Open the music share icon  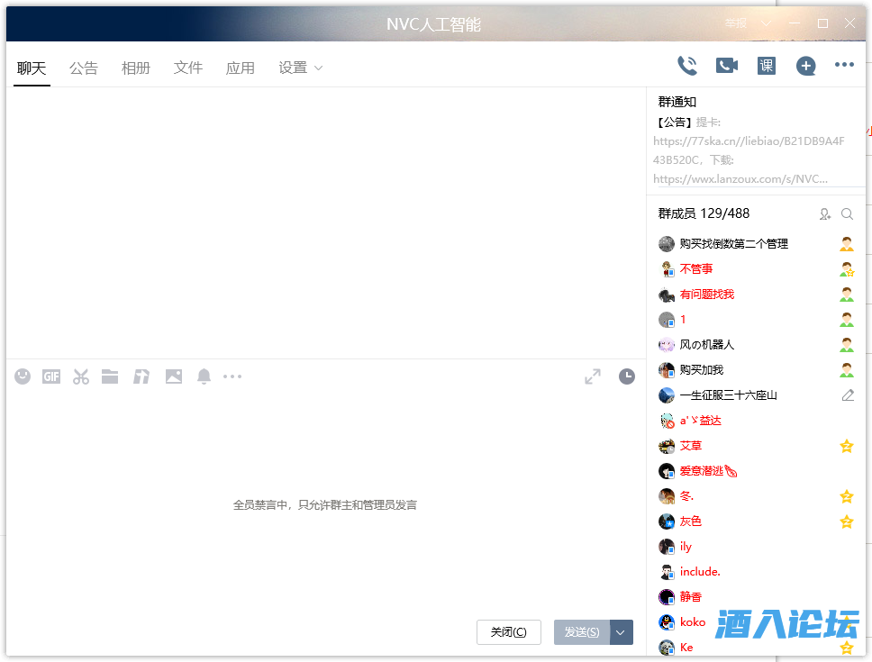141,376
